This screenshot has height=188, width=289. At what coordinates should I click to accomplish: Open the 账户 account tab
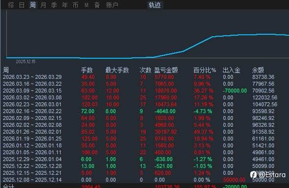pyautogui.click(x=112, y=5)
